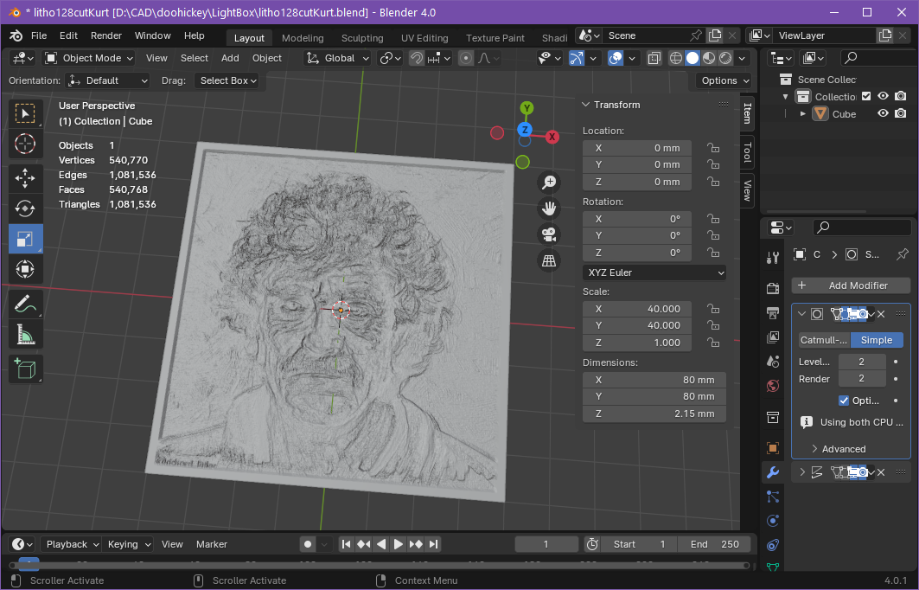Expand the Advanced subpanel
This screenshot has height=590, width=919.
(x=838, y=449)
